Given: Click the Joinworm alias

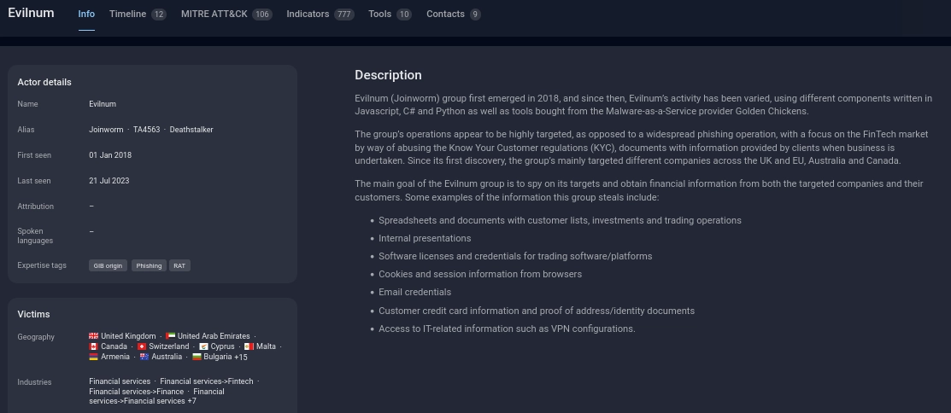Looking at the screenshot, I should click(106, 130).
